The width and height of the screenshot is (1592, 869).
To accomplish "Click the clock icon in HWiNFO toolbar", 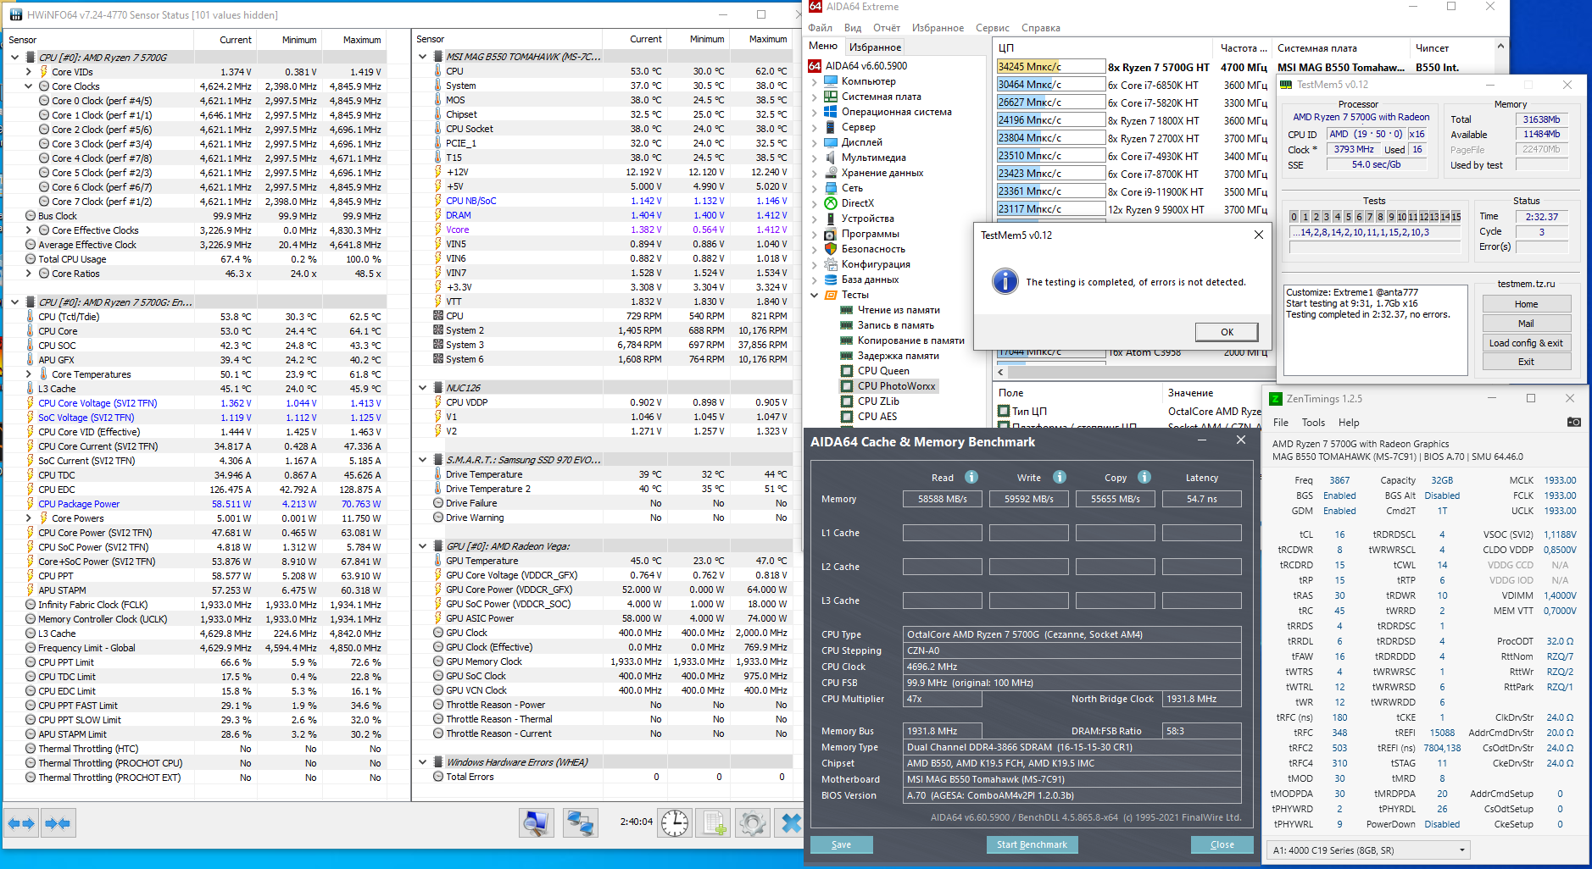I will 676,823.
